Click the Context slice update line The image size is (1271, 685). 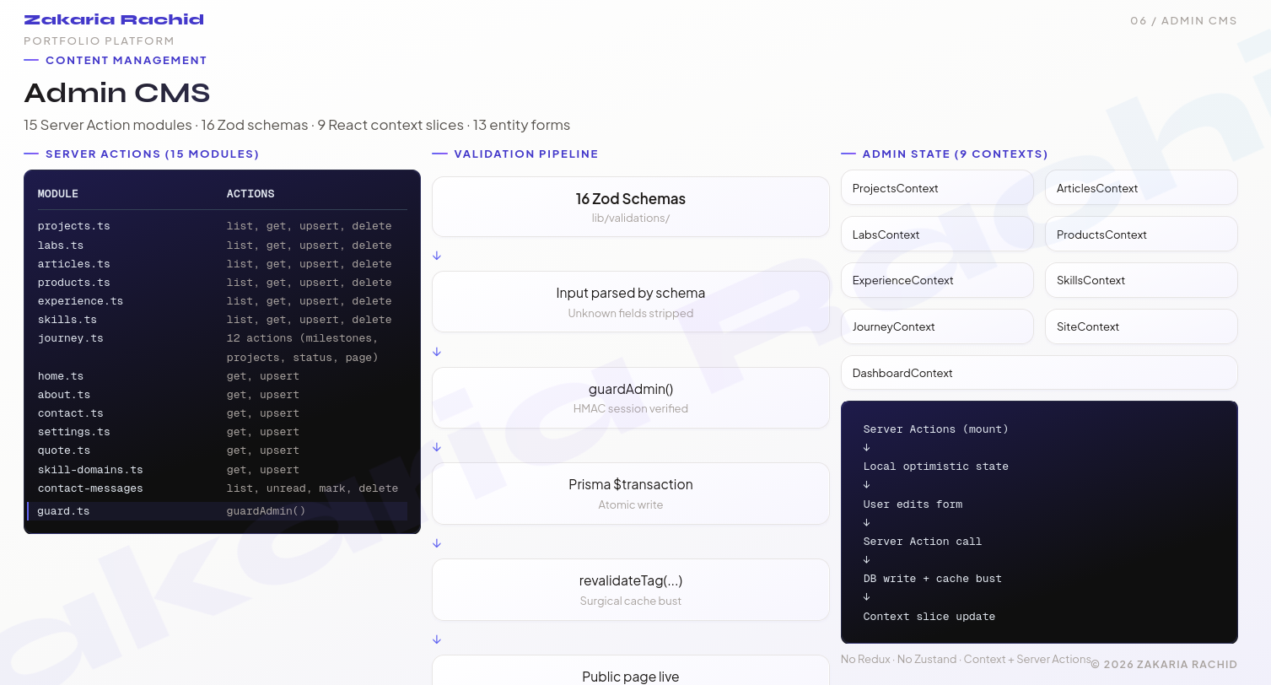coord(929,617)
